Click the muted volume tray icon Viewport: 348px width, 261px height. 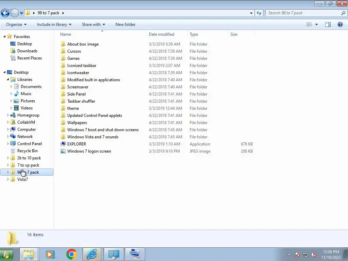tap(314, 255)
